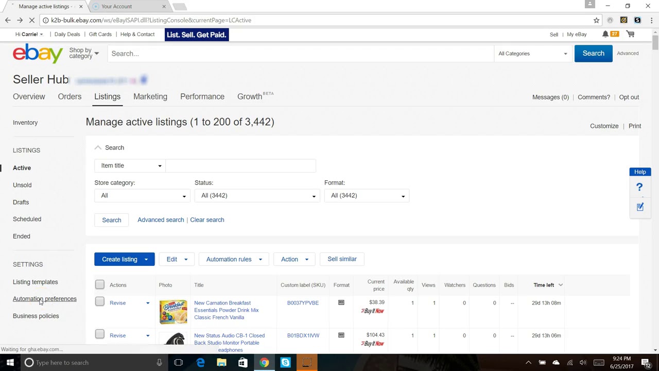Expand the Create listing dropdown arrow
Image resolution: width=659 pixels, height=371 pixels.
[x=146, y=259]
